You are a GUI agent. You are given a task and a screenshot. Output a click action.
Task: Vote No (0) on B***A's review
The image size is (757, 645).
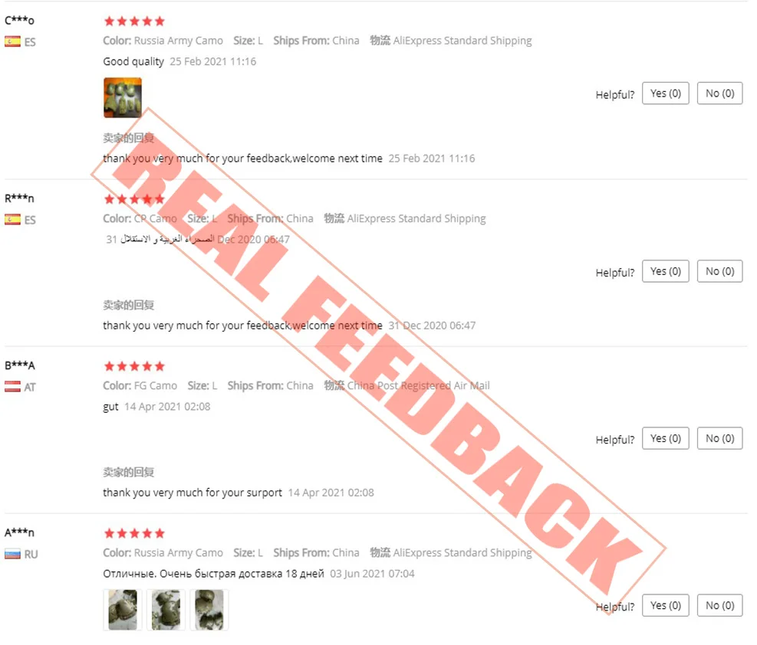point(720,439)
